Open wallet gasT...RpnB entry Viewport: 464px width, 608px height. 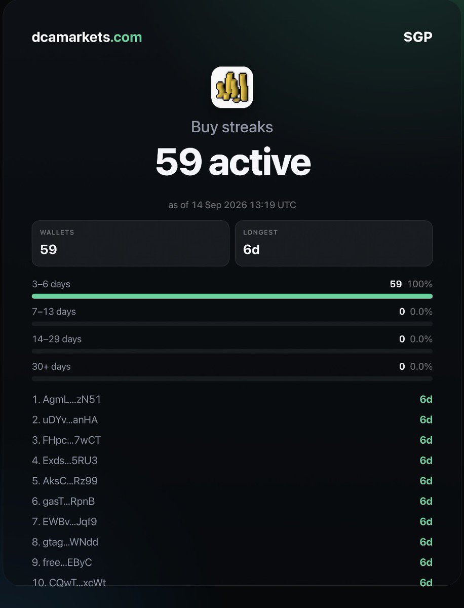click(x=232, y=501)
